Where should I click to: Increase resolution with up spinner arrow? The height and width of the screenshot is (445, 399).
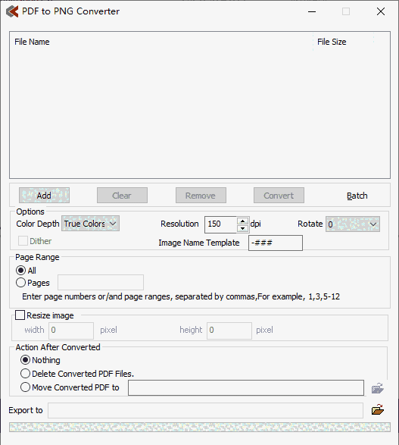(x=242, y=221)
